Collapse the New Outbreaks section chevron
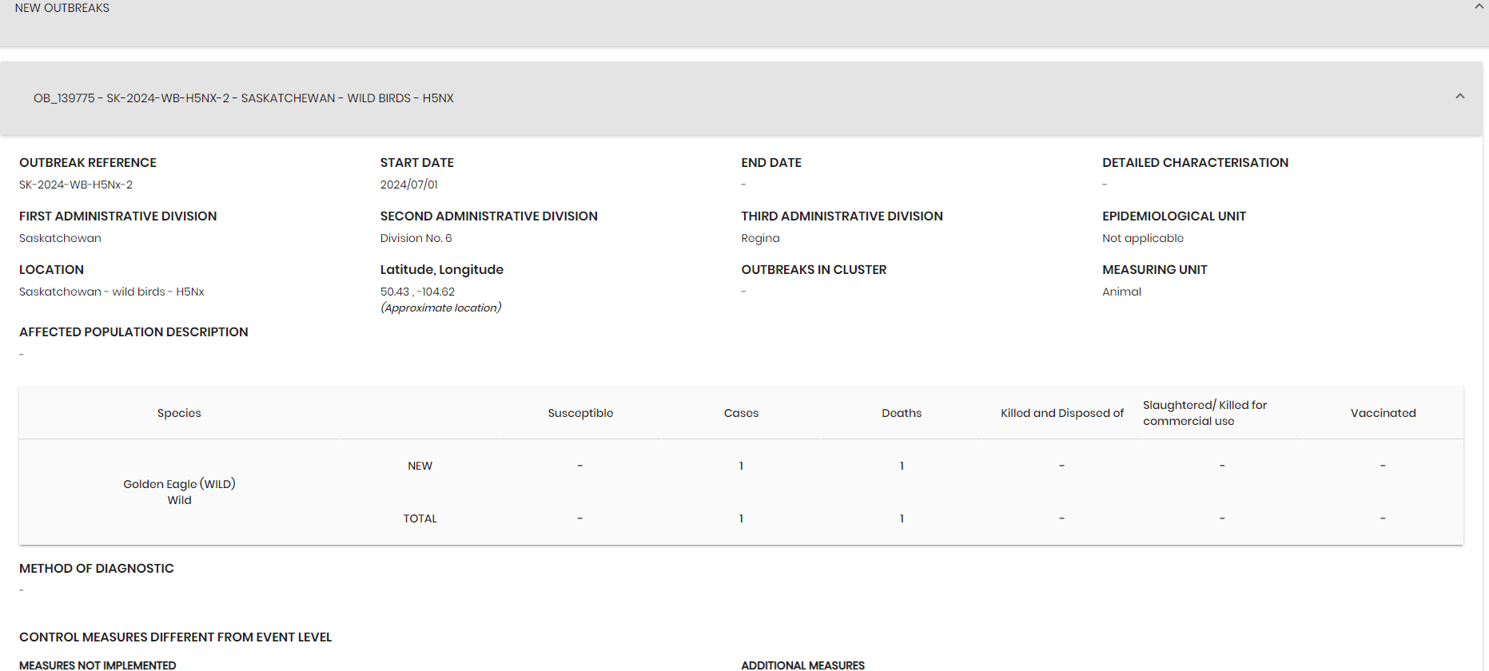1489x671 pixels. tap(1479, 6)
